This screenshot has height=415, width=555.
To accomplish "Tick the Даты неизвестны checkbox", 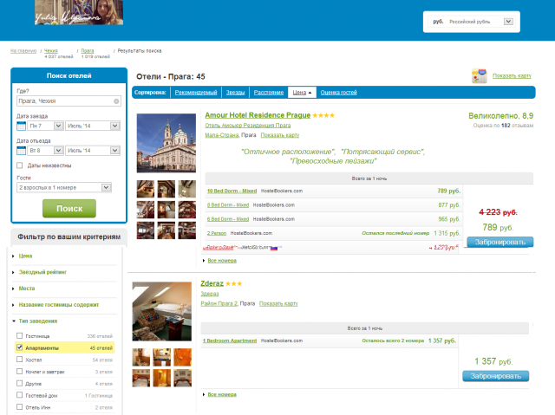I will coord(20,165).
